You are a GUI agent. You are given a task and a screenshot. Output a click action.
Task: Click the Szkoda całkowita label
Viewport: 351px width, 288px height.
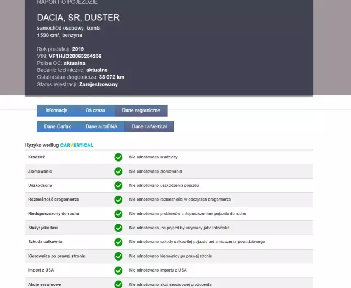click(45, 242)
